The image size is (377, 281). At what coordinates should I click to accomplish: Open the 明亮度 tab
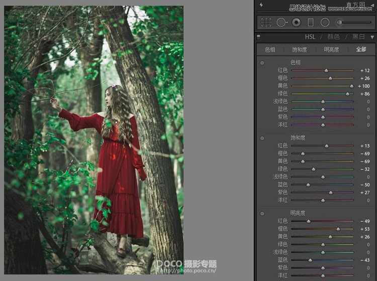coord(331,50)
